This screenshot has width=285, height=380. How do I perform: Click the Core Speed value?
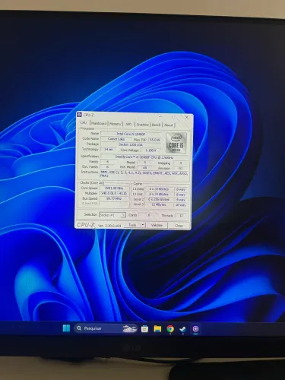(114, 188)
